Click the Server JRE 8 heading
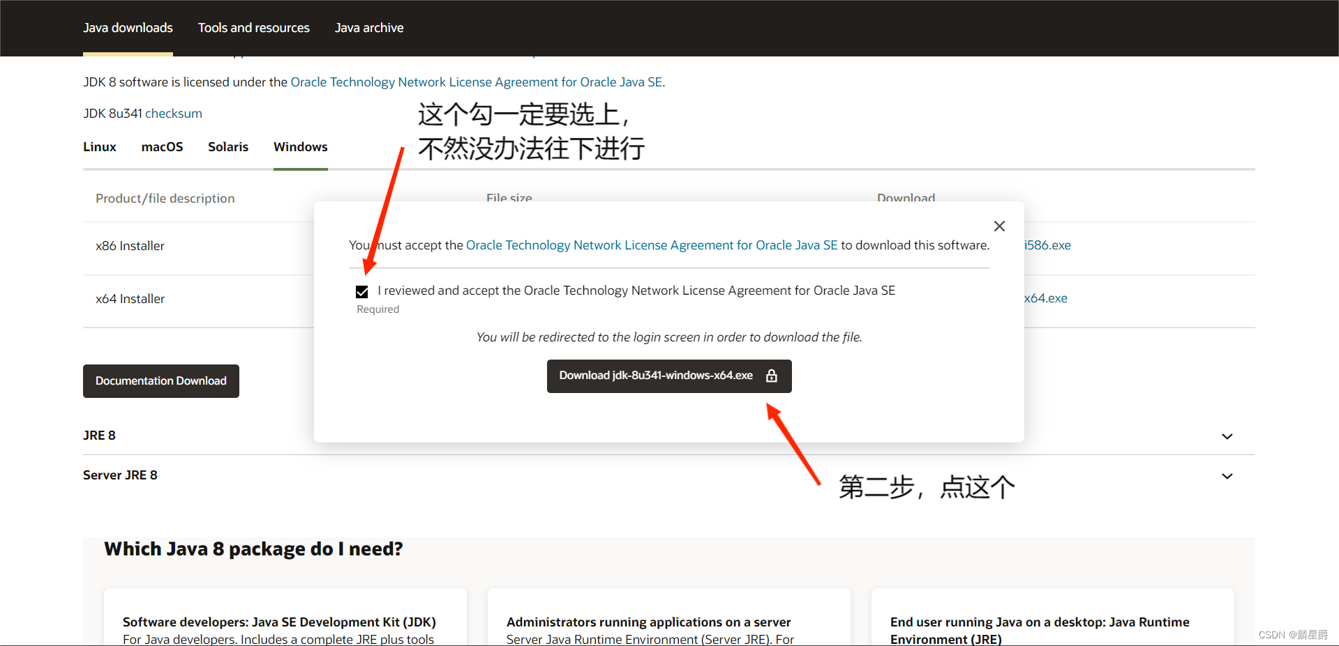Image resolution: width=1339 pixels, height=646 pixels. (x=120, y=475)
